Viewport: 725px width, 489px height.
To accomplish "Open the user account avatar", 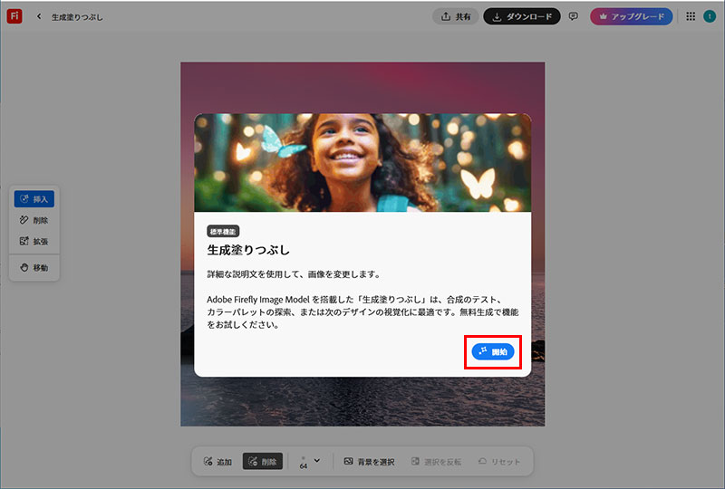I will (x=710, y=16).
